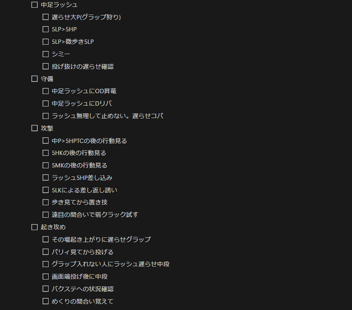
Task: Mark 5LKによる差し返し誘い as done
Action: click(x=46, y=190)
